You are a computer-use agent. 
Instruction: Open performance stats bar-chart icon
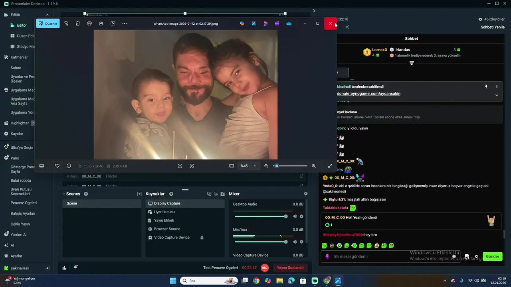point(64,268)
